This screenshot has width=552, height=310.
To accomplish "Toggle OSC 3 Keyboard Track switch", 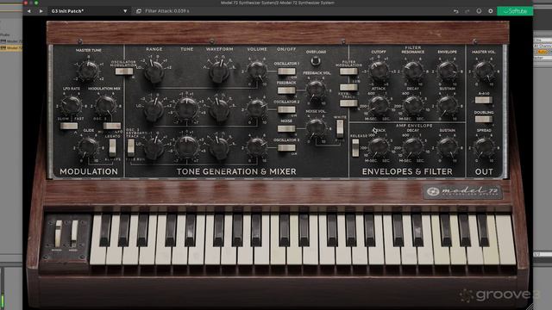I will (130, 147).
